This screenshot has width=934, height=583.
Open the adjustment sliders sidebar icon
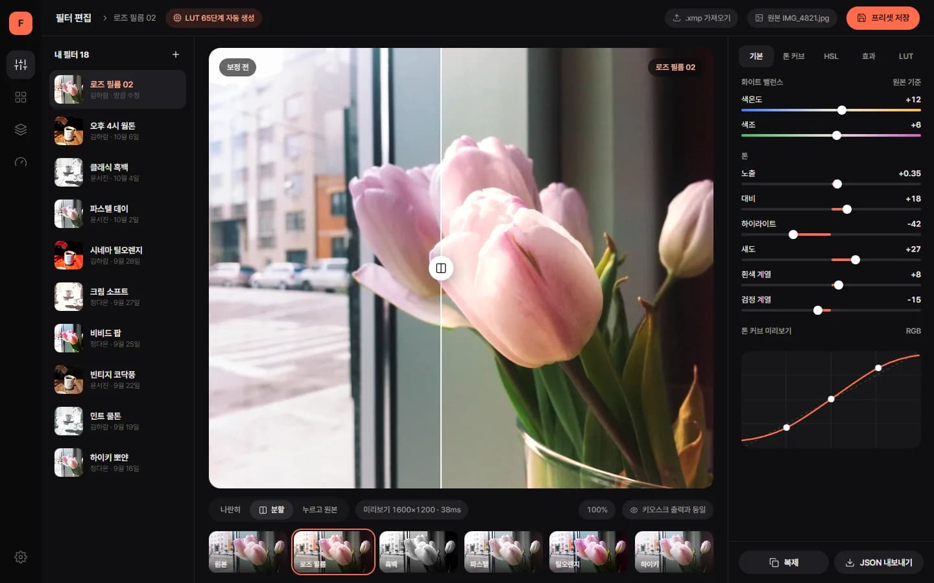[21, 65]
